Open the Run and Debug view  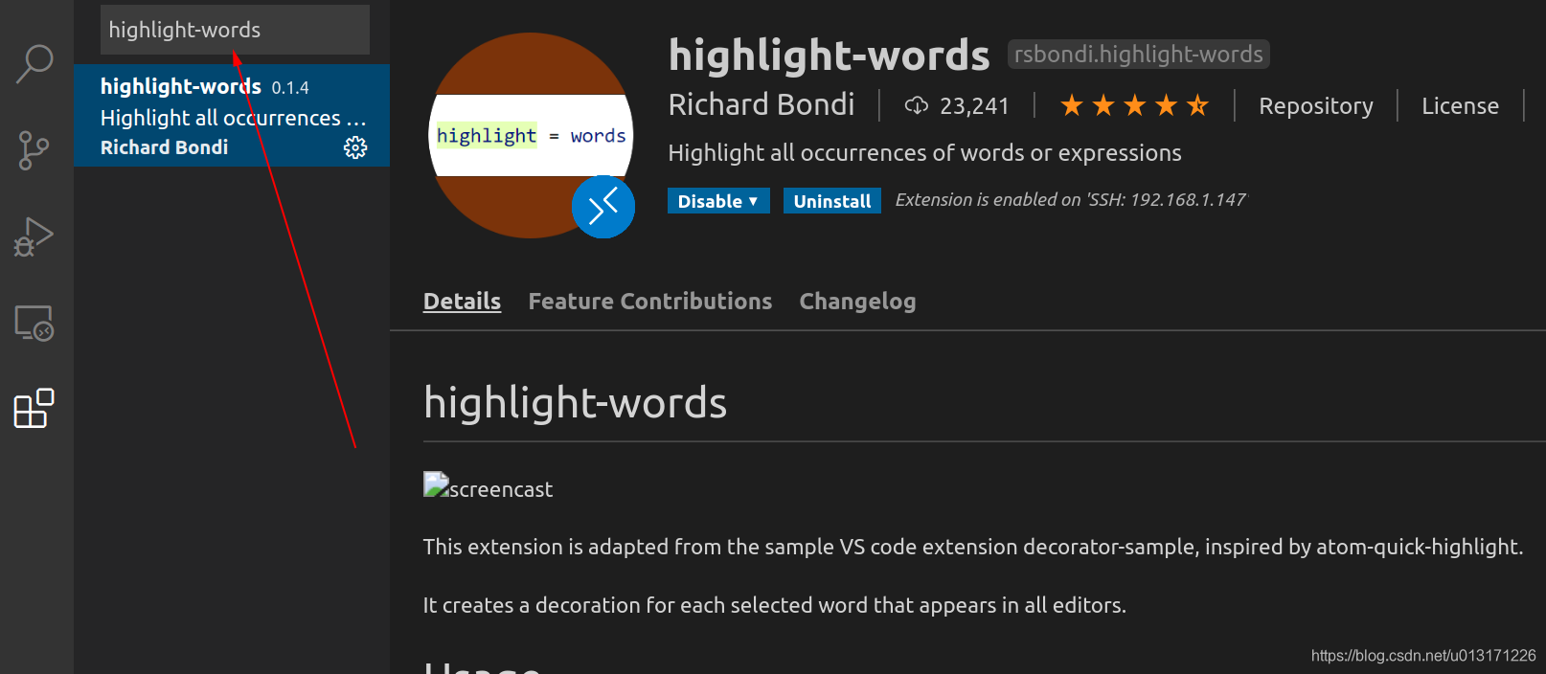pyautogui.click(x=34, y=236)
